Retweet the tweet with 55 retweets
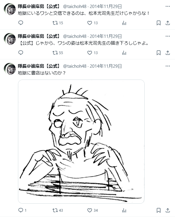 tap(58, 53)
